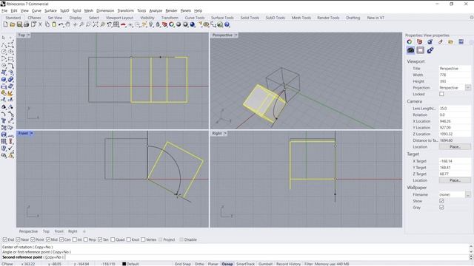474x266 pixels.
Task: Toggle the End osnap checkbox
Action: (x=5, y=239)
